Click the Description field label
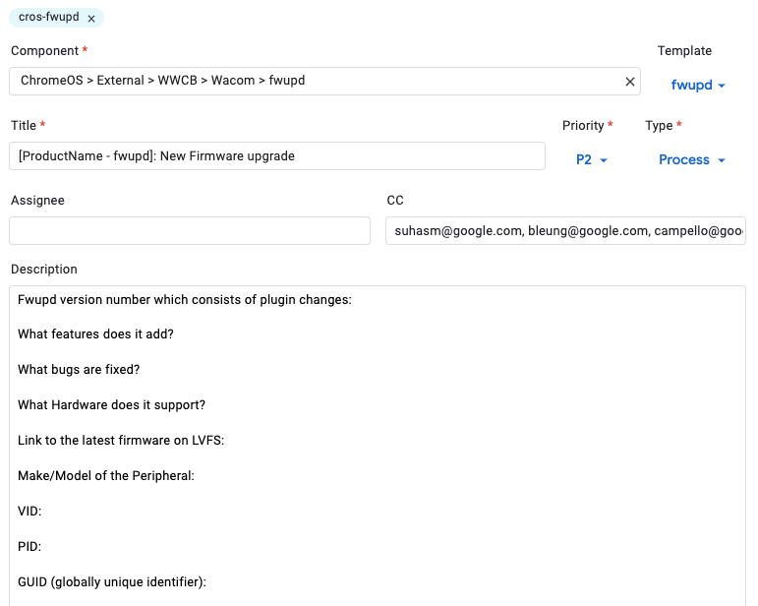 pos(44,269)
